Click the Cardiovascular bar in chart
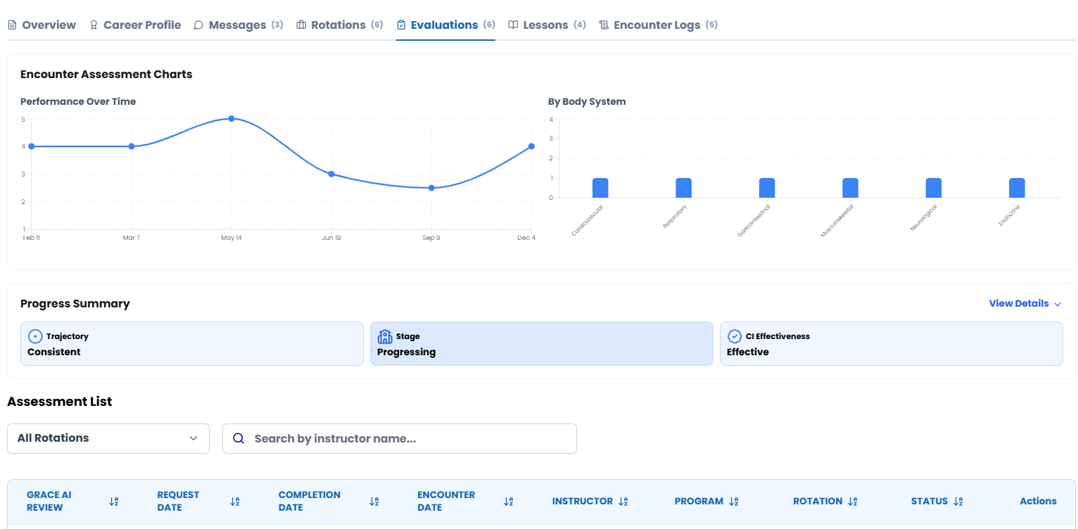 click(x=600, y=188)
